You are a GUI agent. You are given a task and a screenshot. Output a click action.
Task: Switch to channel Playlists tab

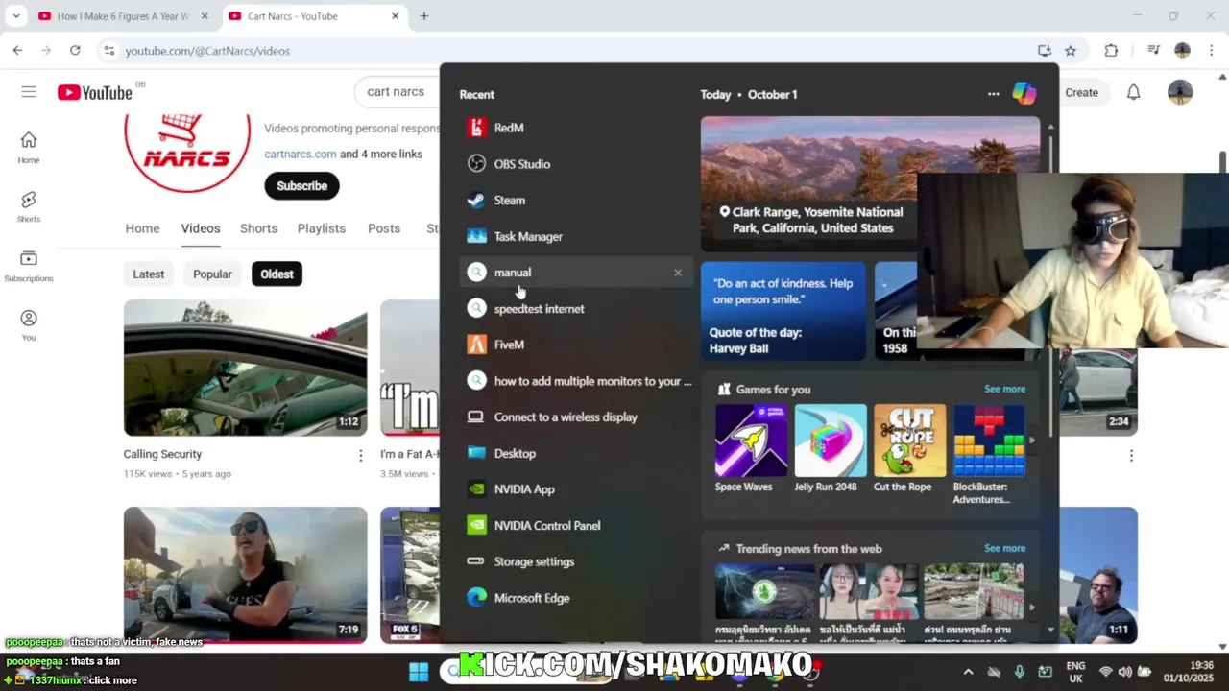coord(321,228)
